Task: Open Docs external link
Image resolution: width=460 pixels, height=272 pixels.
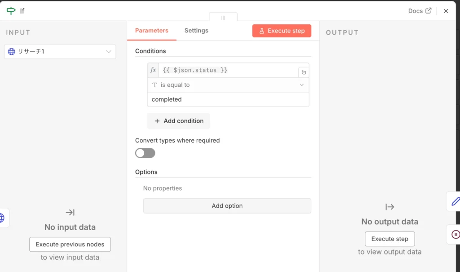Action: pyautogui.click(x=420, y=11)
